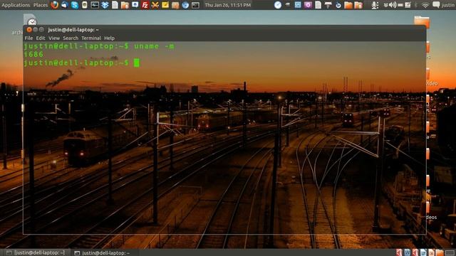This screenshot has height=256, width=456.
Task: Open the round clock applet icon
Action: pos(278,5)
